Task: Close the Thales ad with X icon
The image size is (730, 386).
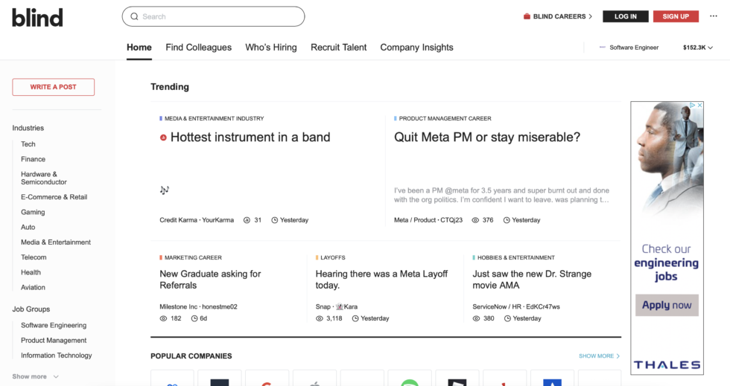Action: (x=699, y=106)
